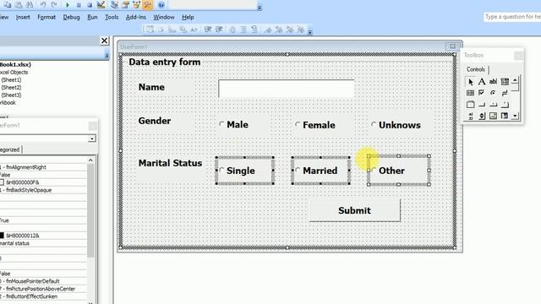Screen dimensions: 541x304
Task: Select the MultiPage control in Toolbox
Action: (505, 105)
